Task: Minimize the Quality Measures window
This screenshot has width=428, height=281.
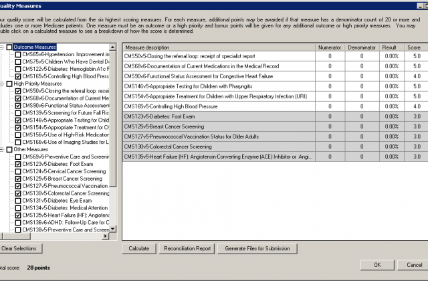Action: 420,6
